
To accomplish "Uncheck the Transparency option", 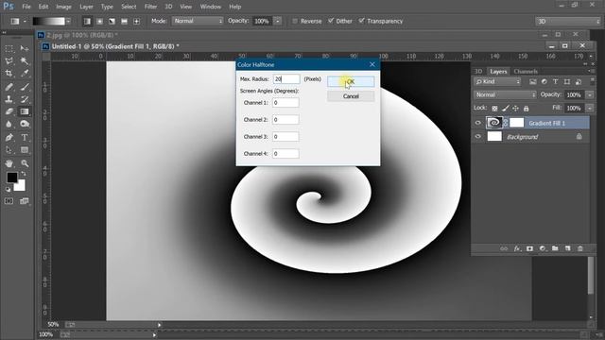I will (361, 21).
